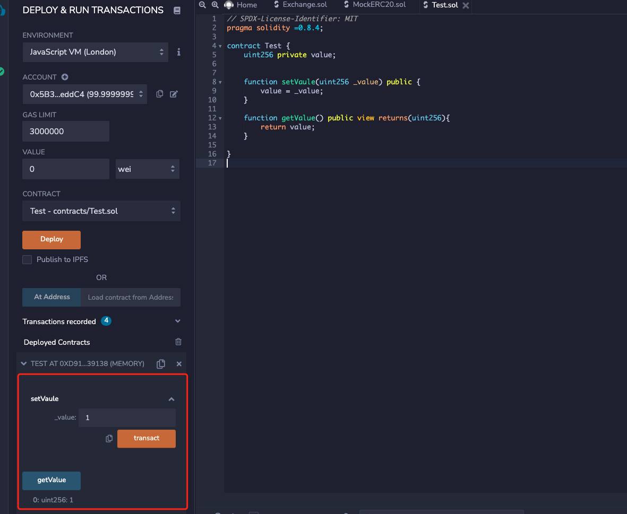
Task: Click the transact button
Action: (x=147, y=439)
